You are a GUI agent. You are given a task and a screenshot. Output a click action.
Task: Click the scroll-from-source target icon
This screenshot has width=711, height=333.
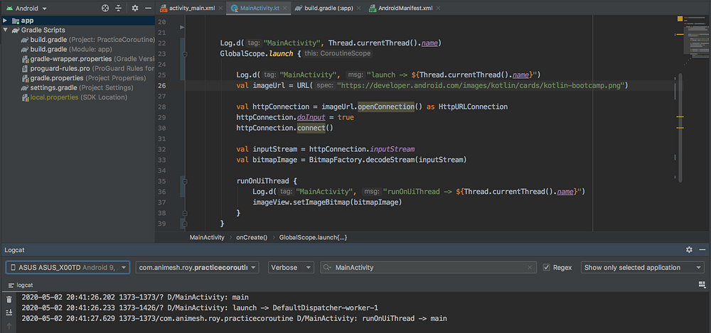pyautogui.click(x=105, y=8)
